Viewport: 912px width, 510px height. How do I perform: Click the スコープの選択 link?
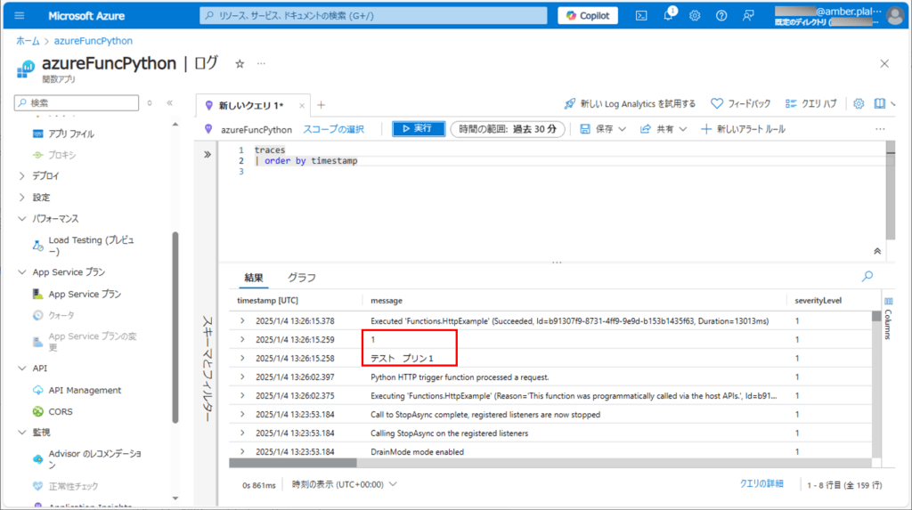[333, 129]
